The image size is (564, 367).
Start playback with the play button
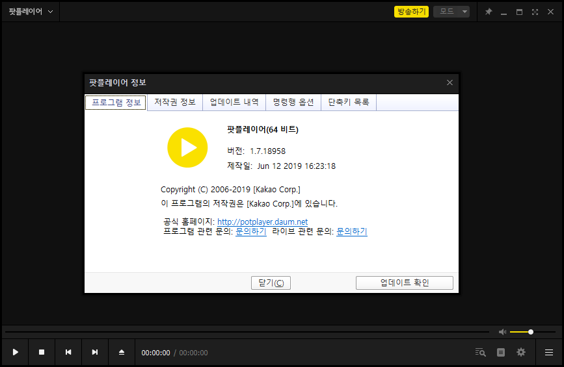tap(15, 352)
